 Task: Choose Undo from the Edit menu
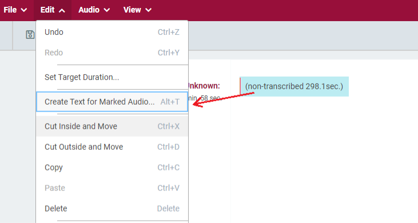coord(112,32)
